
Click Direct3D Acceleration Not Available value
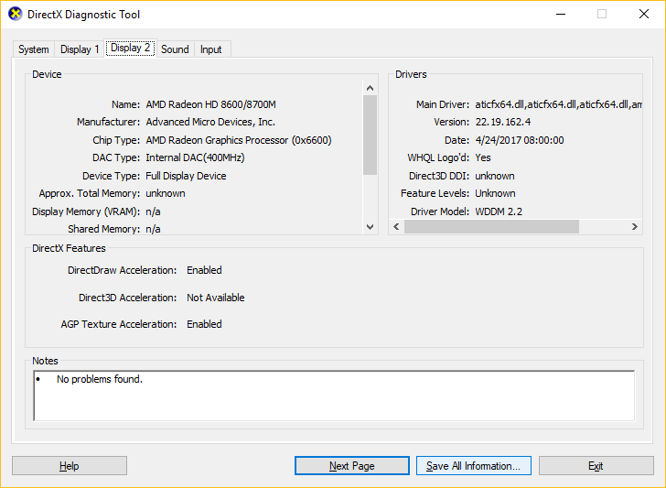click(x=216, y=298)
